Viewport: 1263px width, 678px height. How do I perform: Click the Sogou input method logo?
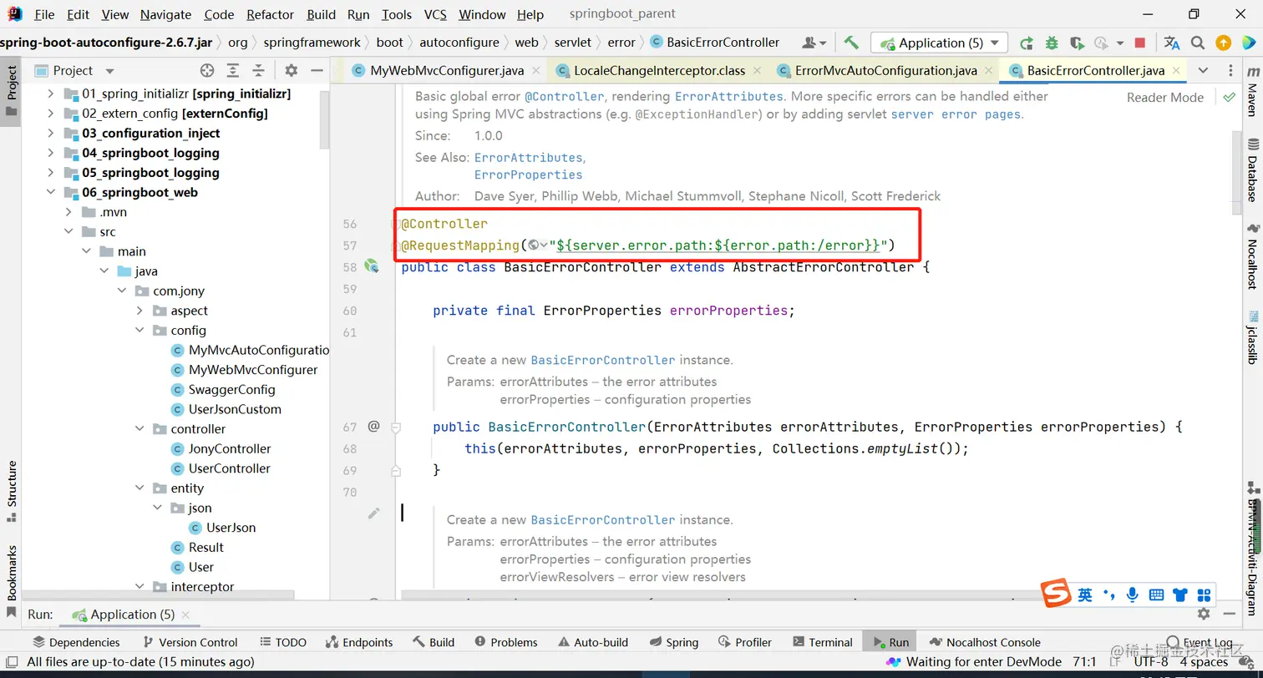(1056, 594)
